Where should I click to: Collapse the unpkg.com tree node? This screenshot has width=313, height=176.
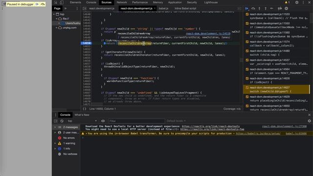pos(57,28)
